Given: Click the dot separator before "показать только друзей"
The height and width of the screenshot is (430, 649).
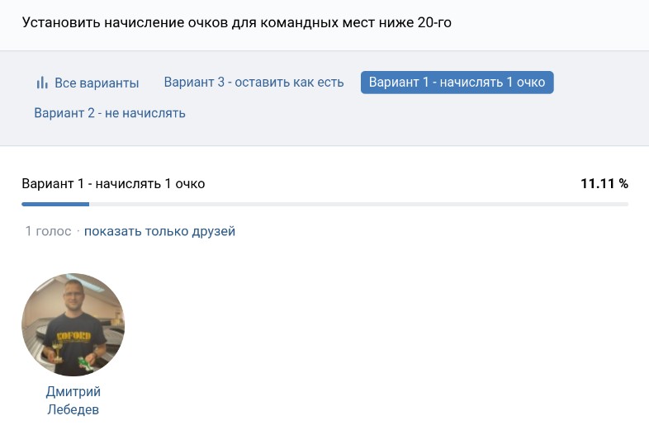Looking at the screenshot, I should pos(78,231).
